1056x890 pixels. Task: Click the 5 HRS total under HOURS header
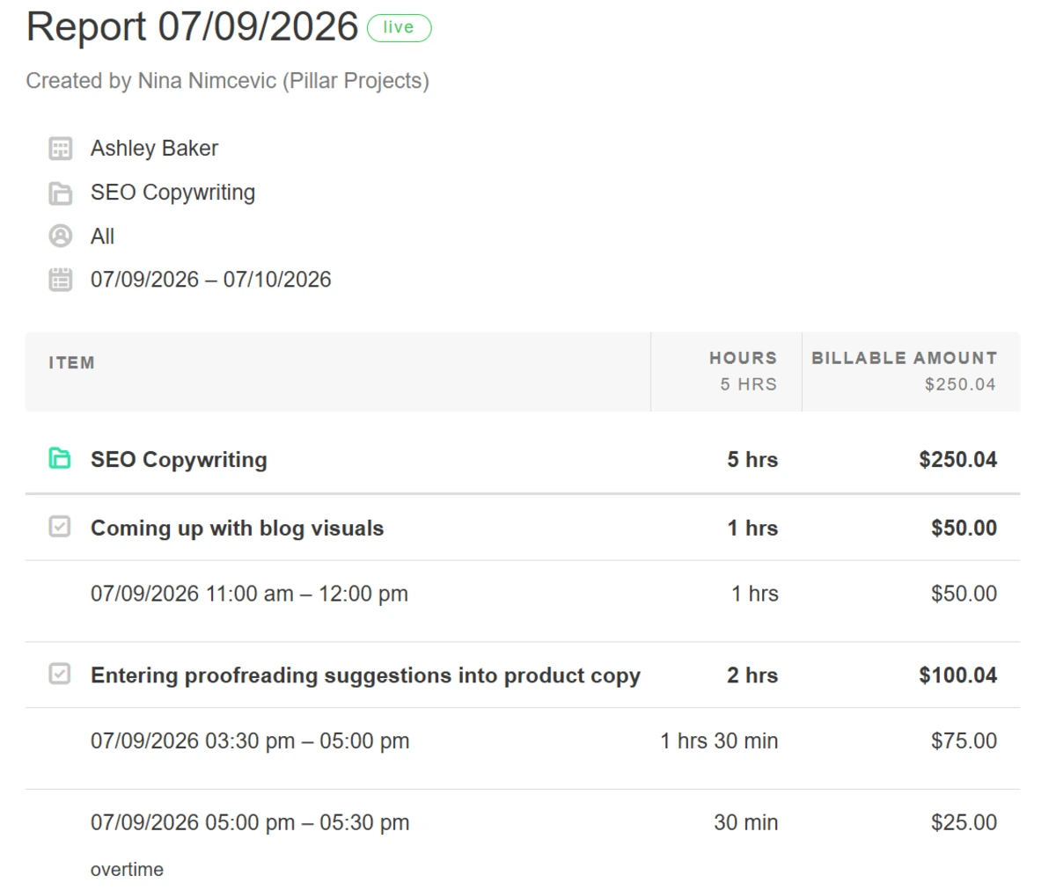(x=748, y=384)
